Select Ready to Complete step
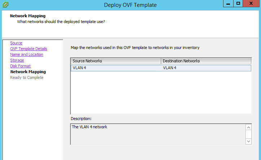 [27, 77]
